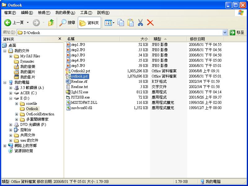Toggle the 資料夾 folders pane button
This screenshot has height=186, width=248.
(x=89, y=23)
